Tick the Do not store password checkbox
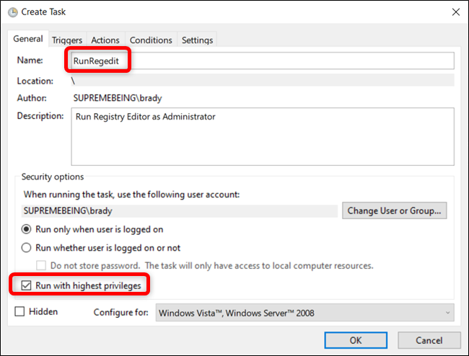This screenshot has height=356, width=469. pyautogui.click(x=41, y=265)
